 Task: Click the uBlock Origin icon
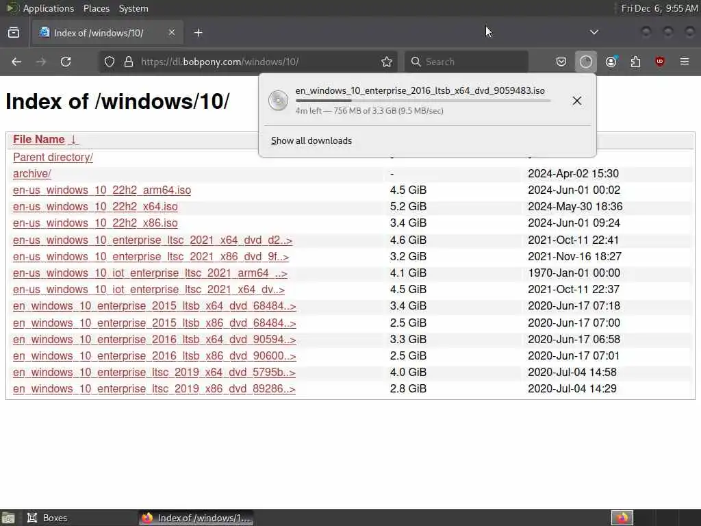(660, 62)
